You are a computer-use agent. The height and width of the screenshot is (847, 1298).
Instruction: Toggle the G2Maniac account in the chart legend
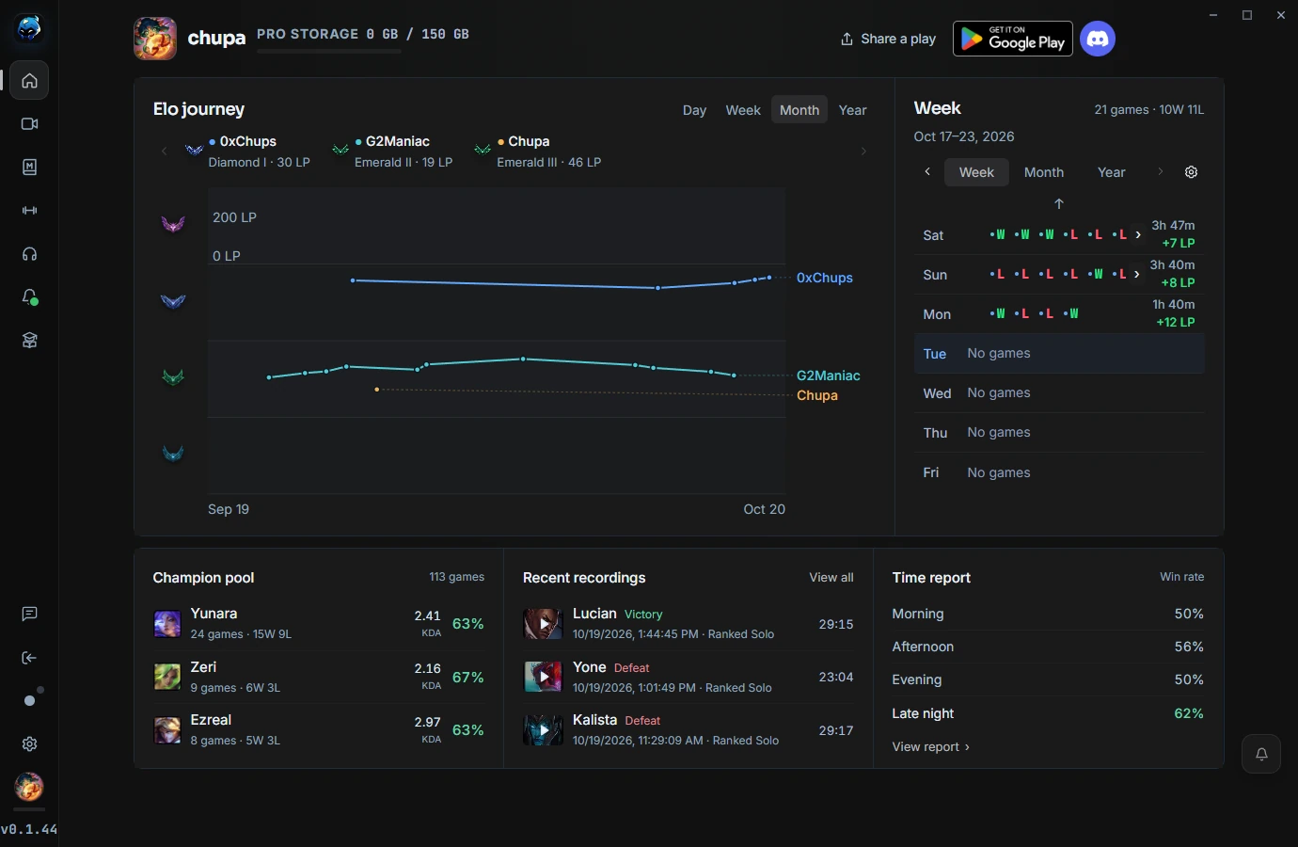point(393,151)
